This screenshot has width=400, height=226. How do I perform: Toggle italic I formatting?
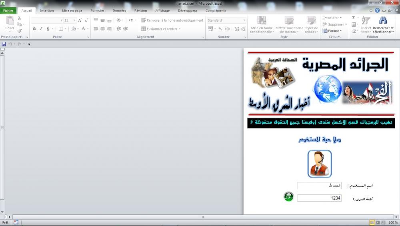[41, 29]
